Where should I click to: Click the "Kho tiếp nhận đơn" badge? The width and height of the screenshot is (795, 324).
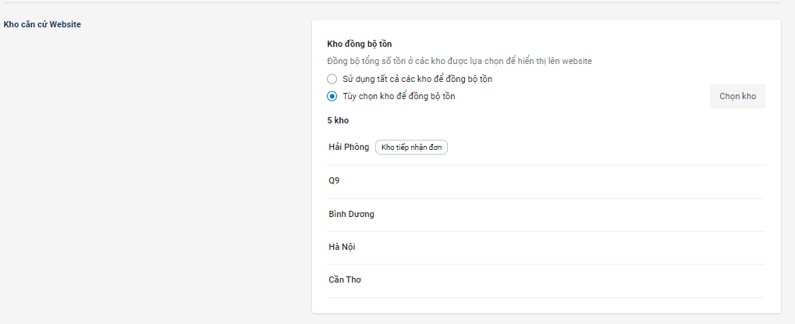coord(411,147)
